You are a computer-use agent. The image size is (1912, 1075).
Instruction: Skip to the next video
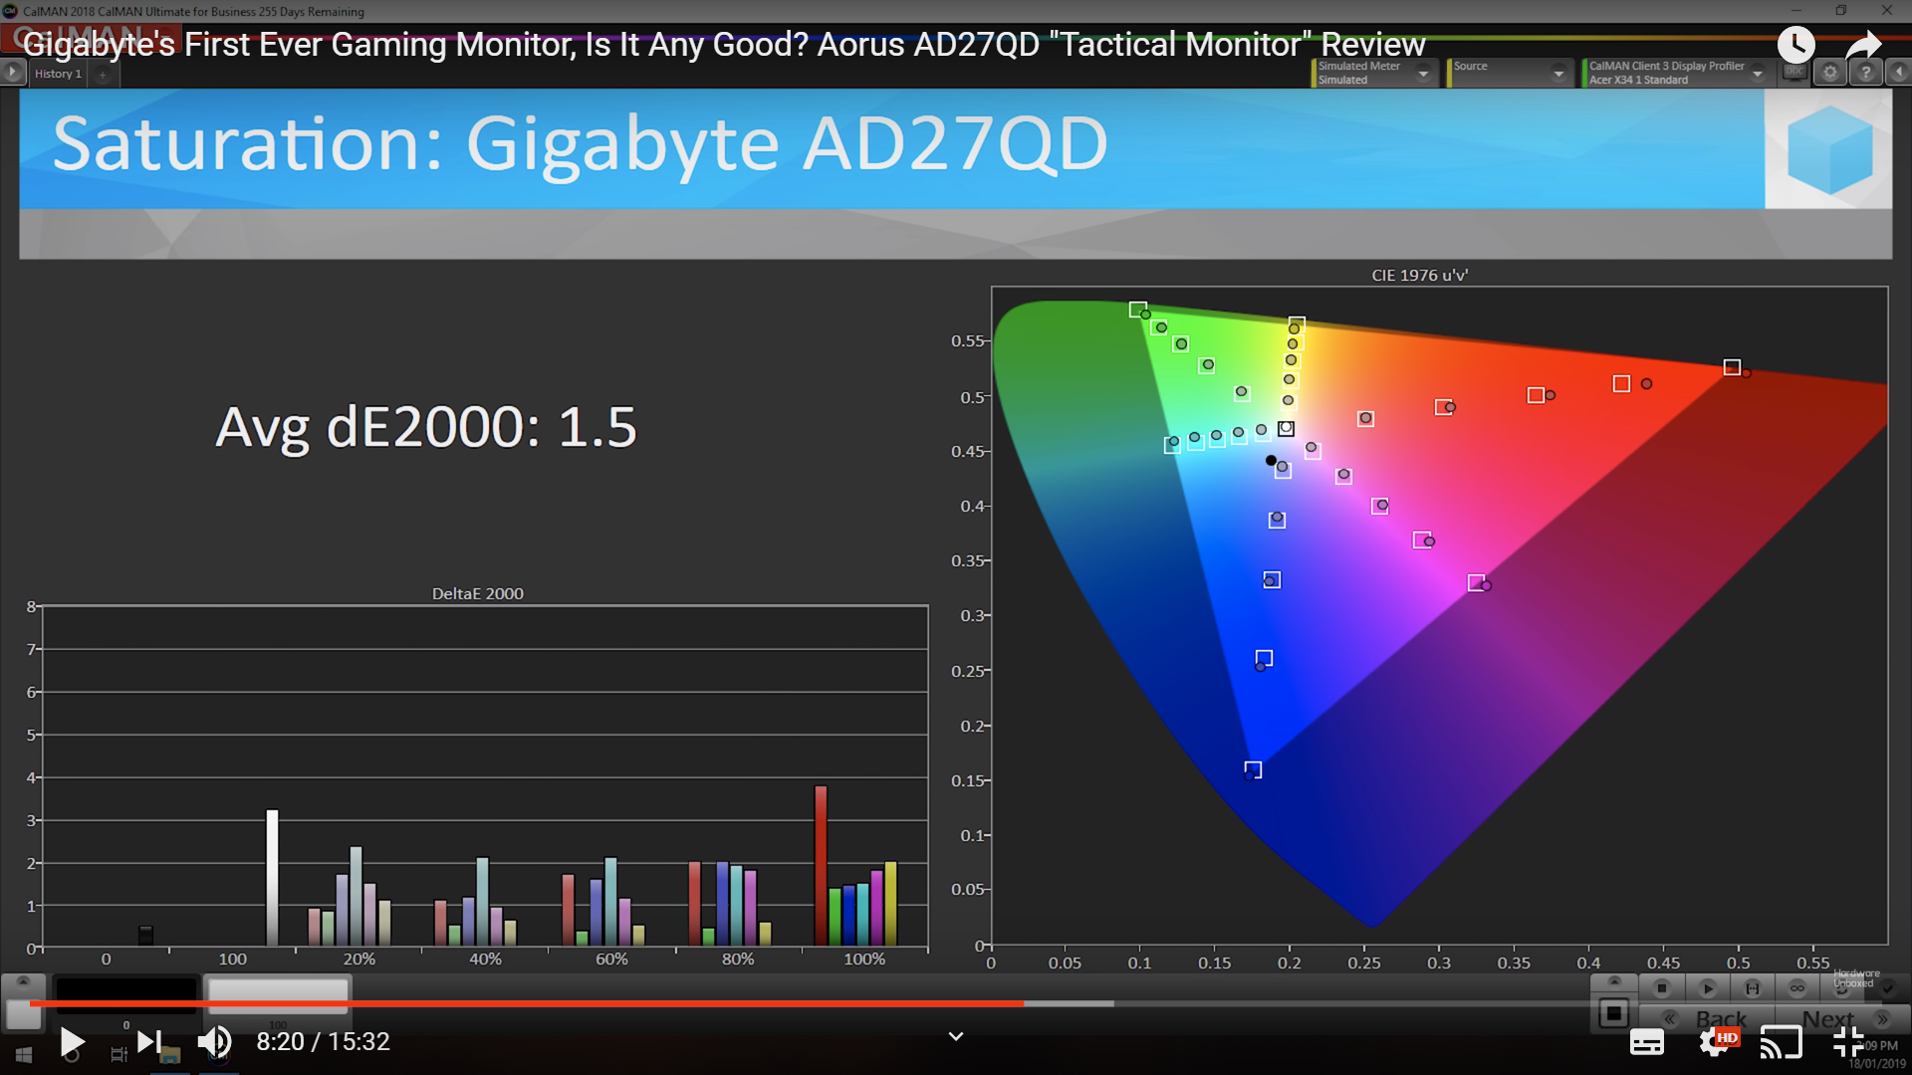pos(149,1042)
